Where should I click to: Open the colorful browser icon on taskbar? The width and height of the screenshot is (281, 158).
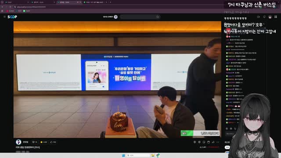pyautogui.click(x=158, y=155)
